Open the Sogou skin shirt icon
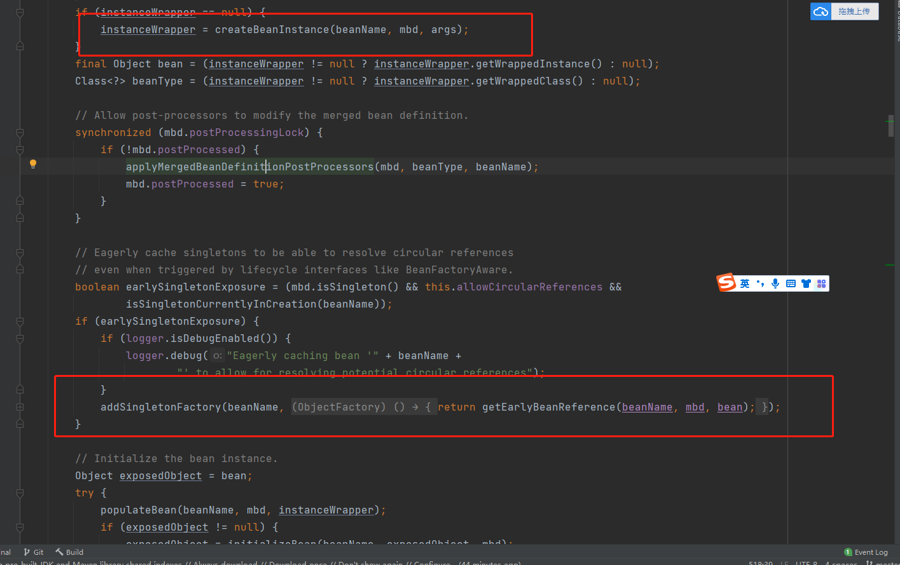 coord(806,283)
